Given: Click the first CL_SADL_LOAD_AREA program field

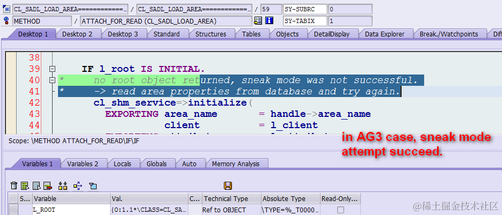Looking at the screenshot, I should (70, 9).
